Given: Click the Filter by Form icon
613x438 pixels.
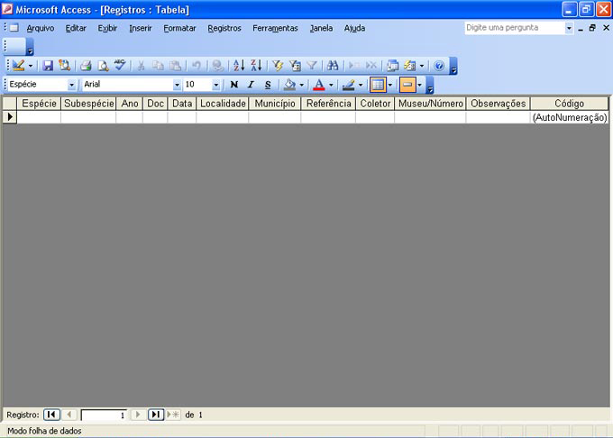Looking at the screenshot, I should point(295,66).
